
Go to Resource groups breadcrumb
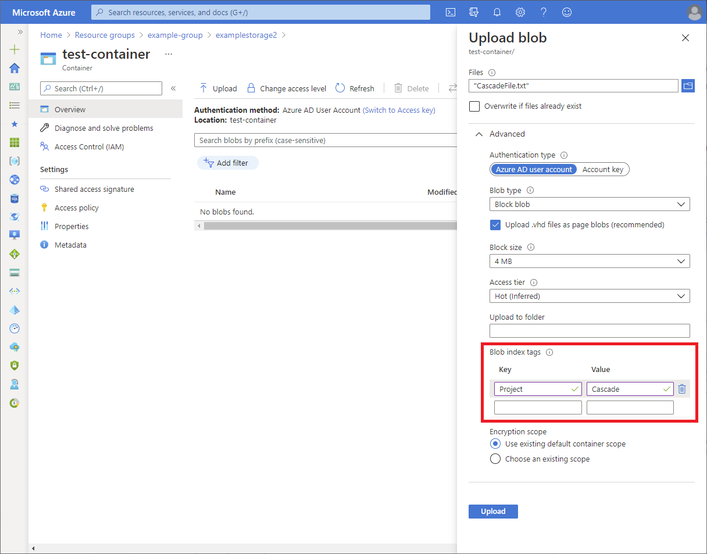point(105,35)
